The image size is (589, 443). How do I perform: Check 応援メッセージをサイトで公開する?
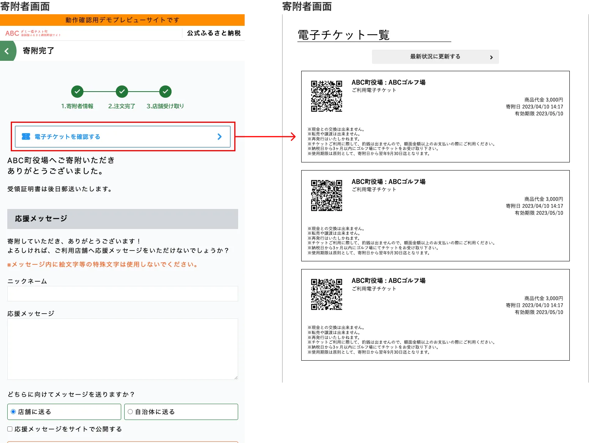point(10,428)
